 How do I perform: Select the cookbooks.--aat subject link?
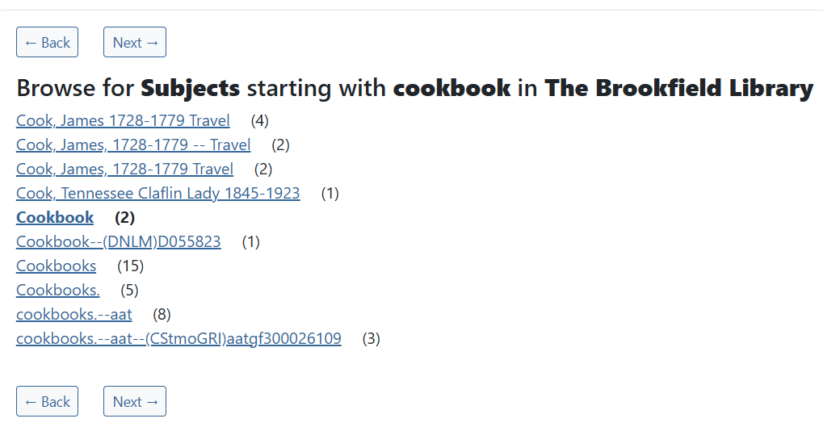pyautogui.click(x=73, y=315)
